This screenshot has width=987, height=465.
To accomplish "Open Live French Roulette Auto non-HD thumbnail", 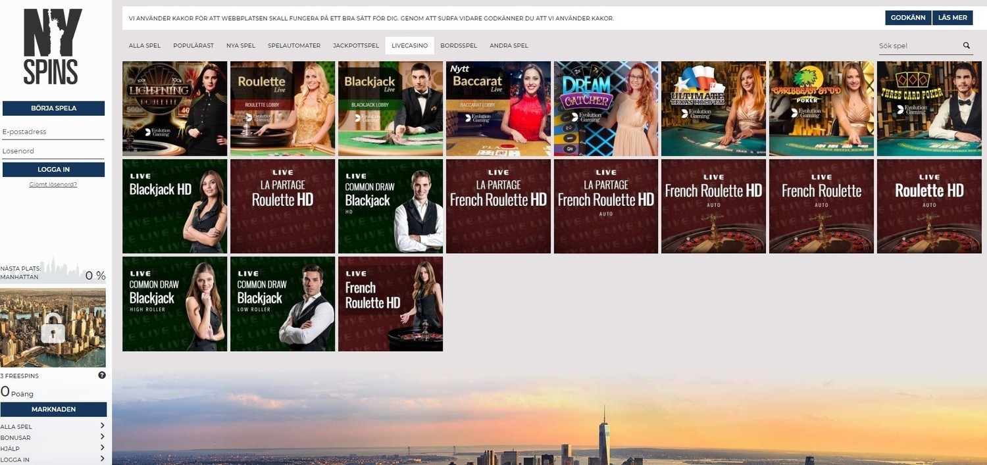I will 822,207.
